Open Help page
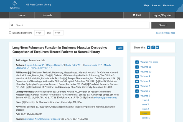The width and height of the screenshot is (183, 122). click(x=146, y=5)
